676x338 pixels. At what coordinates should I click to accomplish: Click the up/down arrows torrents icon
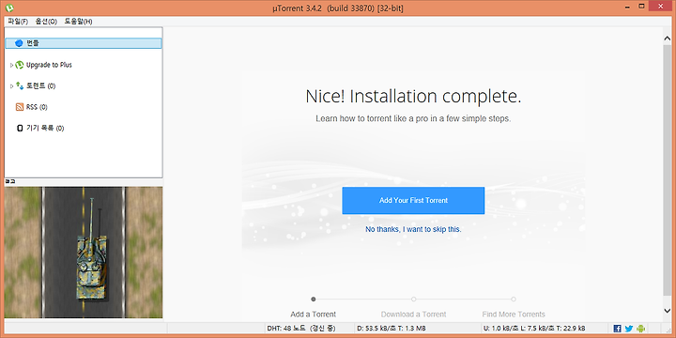click(20, 85)
